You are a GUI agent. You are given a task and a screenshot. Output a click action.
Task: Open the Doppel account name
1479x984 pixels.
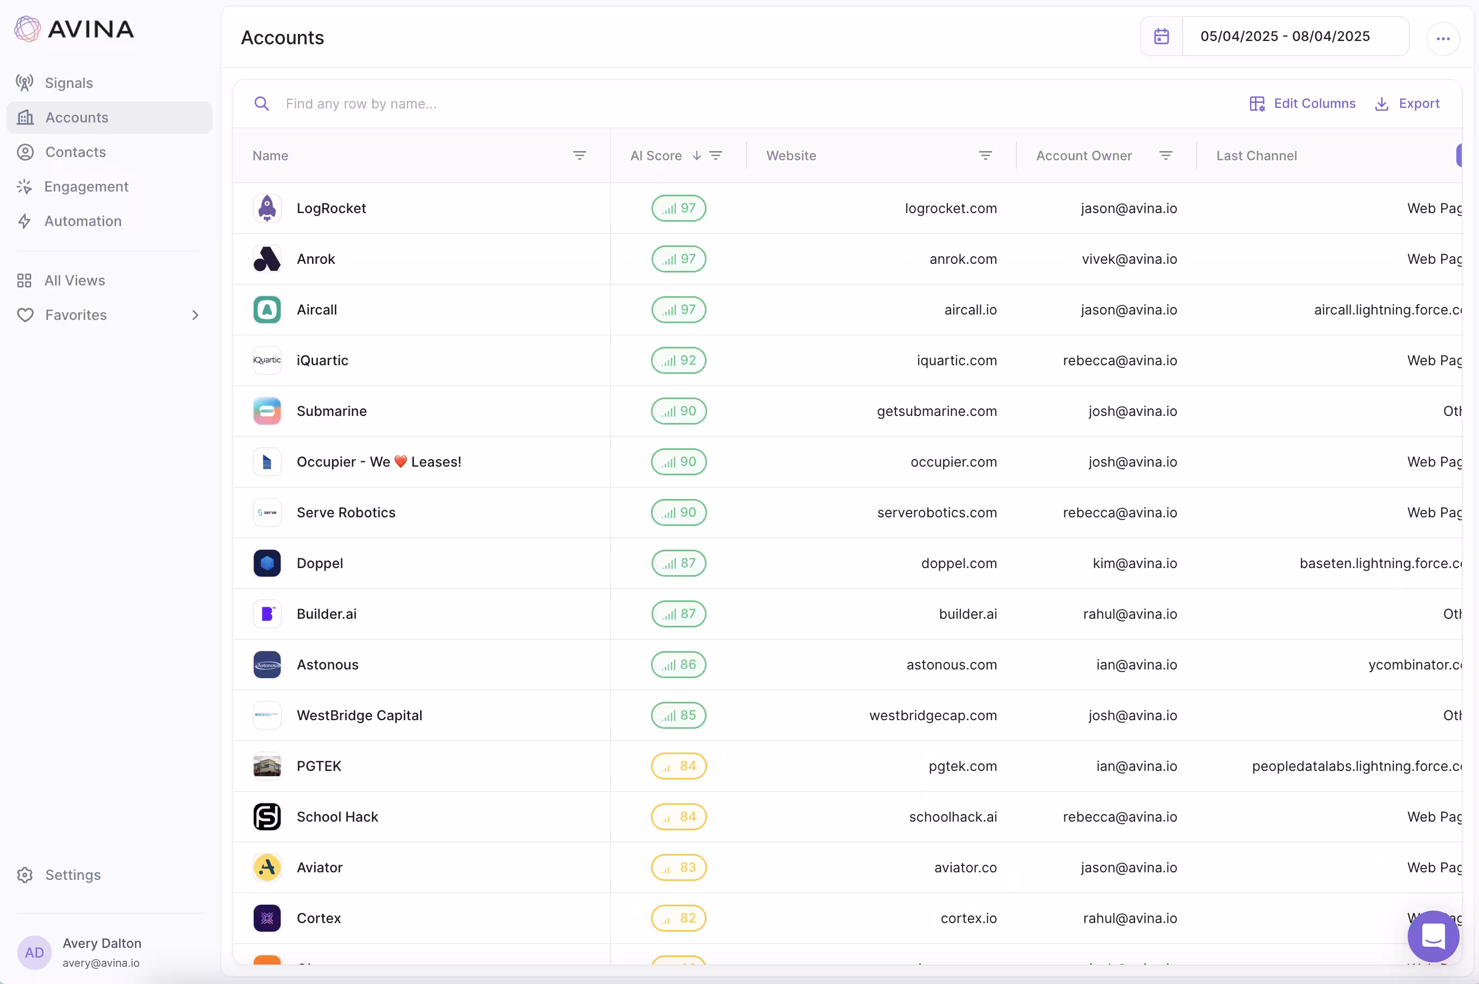tap(320, 563)
